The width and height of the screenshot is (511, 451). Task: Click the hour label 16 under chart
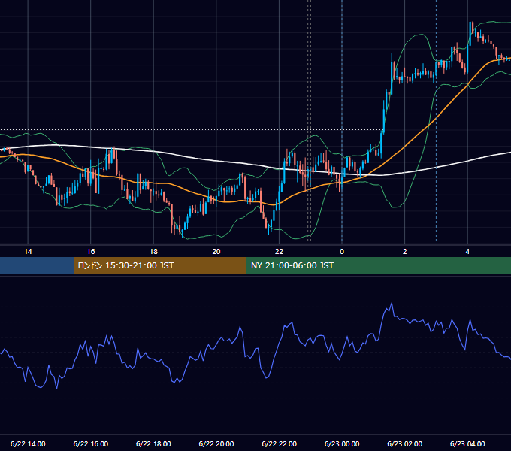pyautogui.click(x=91, y=252)
